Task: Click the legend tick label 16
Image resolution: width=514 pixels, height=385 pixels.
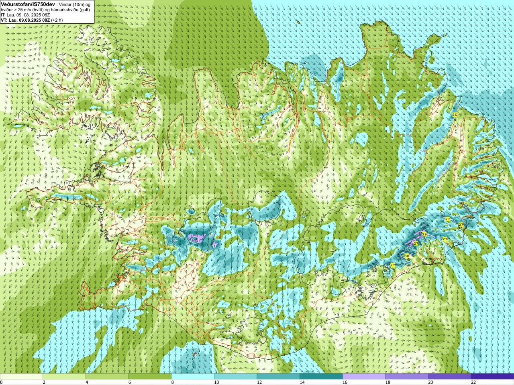Action: point(345,382)
